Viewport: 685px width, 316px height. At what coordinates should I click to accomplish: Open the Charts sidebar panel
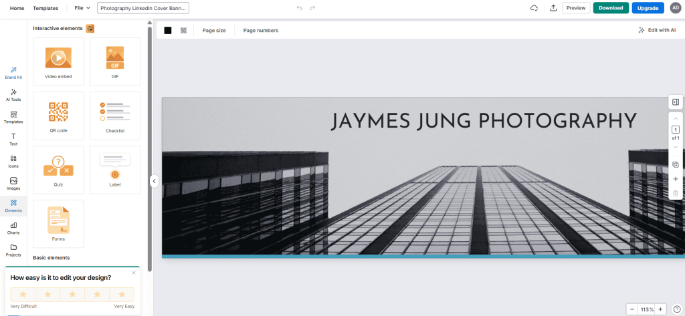point(13,228)
